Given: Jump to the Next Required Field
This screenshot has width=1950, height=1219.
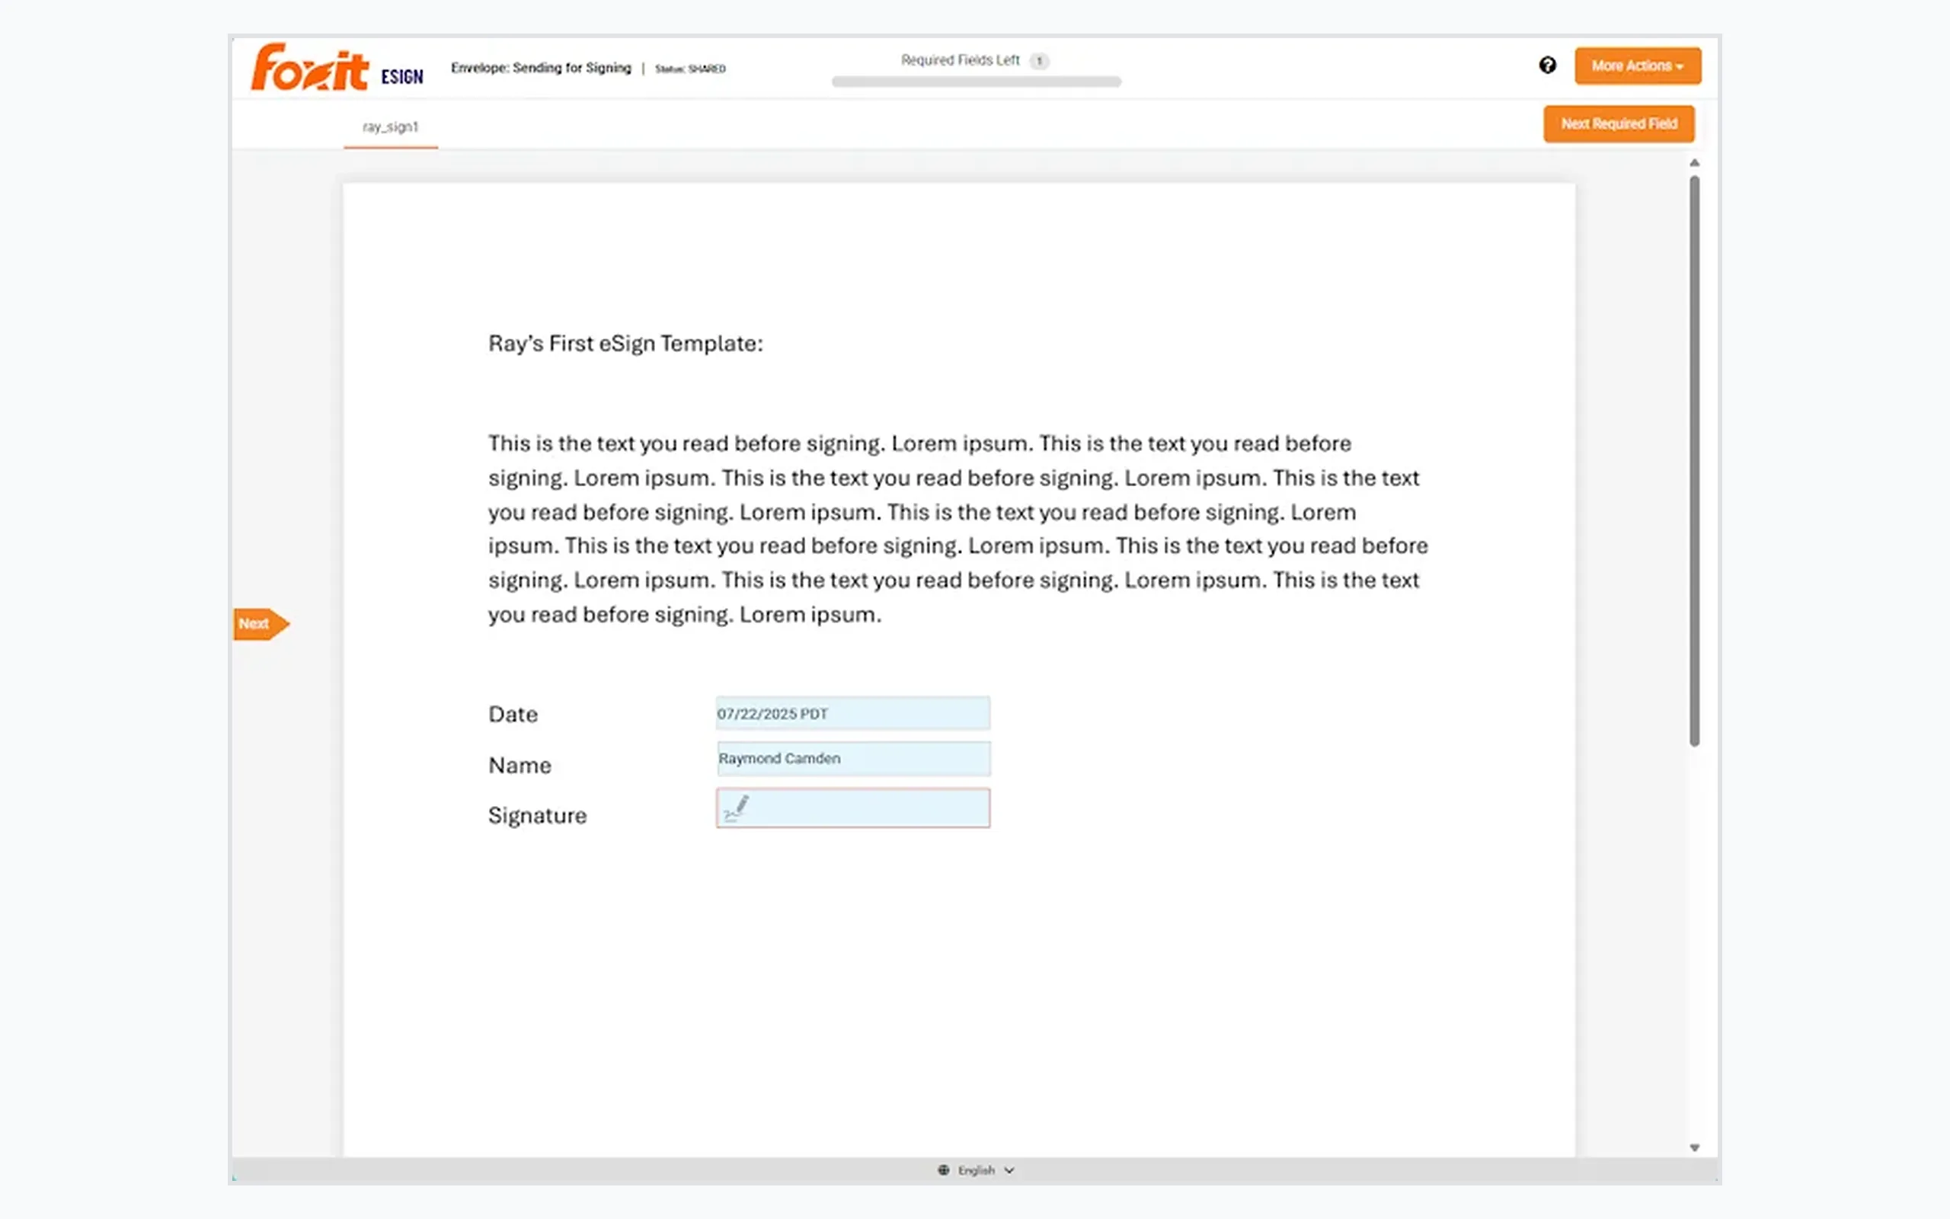Looking at the screenshot, I should pos(1618,123).
